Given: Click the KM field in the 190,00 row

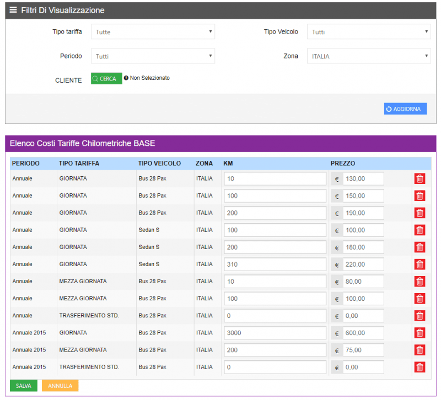Looking at the screenshot, I should (x=275, y=213).
